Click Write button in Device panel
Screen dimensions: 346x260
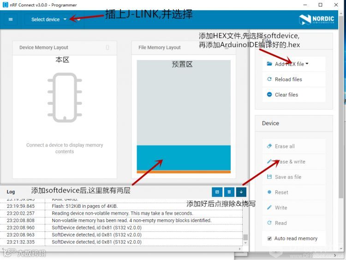[x=294, y=208]
